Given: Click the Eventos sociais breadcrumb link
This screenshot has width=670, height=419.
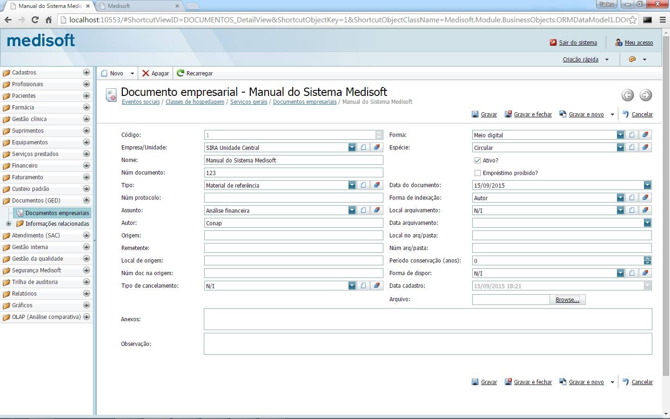Looking at the screenshot, I should click(141, 101).
